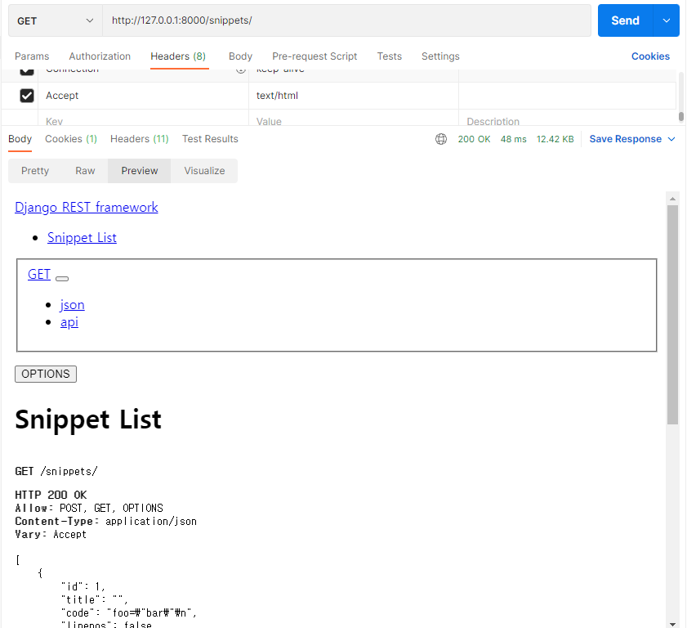Image resolution: width=687 pixels, height=628 pixels.
Task: Expand the Send options arrow
Action: [667, 20]
